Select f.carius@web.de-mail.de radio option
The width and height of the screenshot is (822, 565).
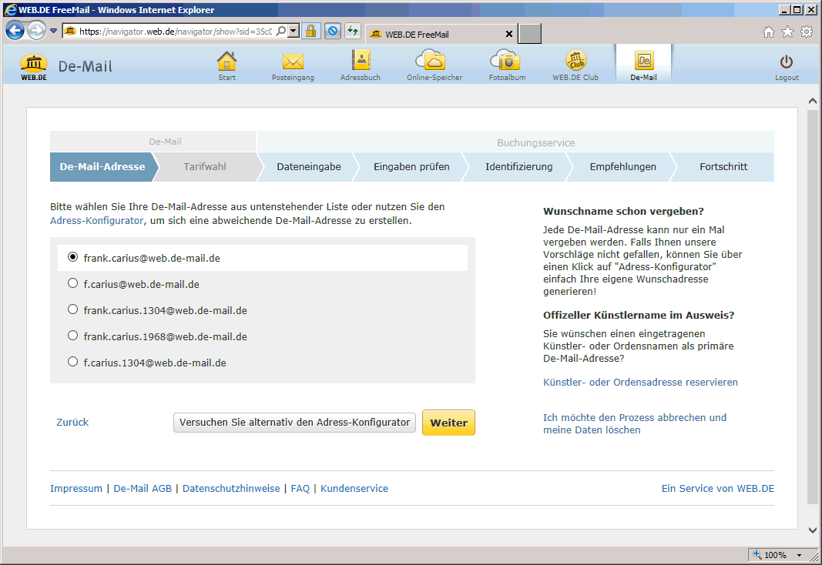(x=73, y=283)
